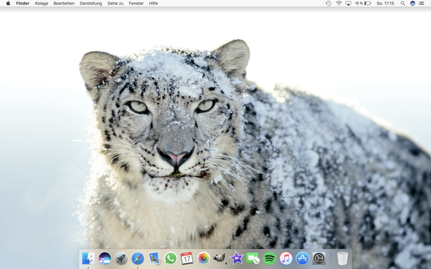Launch Safari from the Dock
Screen dimensions: 431x269
138,259
